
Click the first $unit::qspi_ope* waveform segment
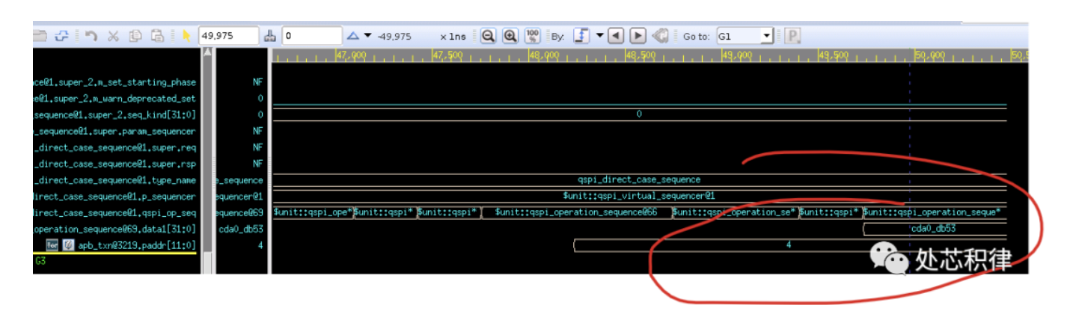[313, 212]
